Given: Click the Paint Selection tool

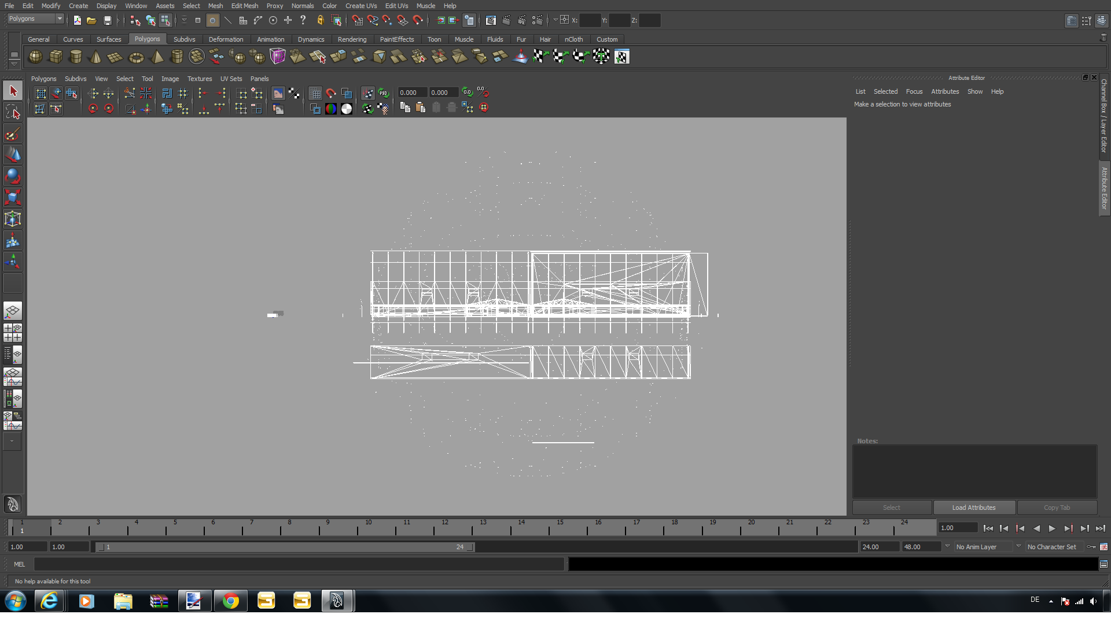Looking at the screenshot, I should click(x=13, y=134).
